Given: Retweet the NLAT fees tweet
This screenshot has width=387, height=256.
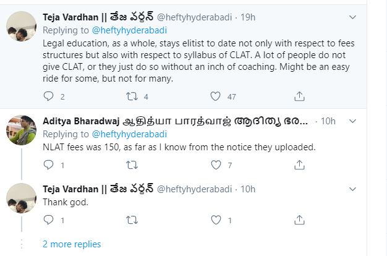Looking at the screenshot, I should (132, 165).
